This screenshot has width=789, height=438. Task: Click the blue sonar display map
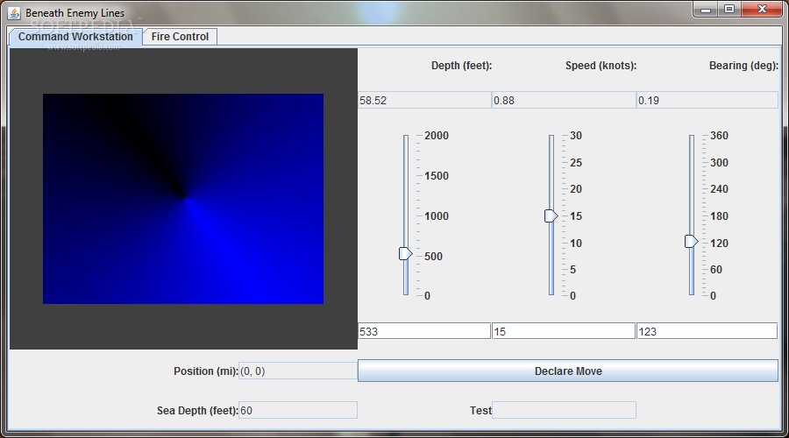pyautogui.click(x=183, y=199)
